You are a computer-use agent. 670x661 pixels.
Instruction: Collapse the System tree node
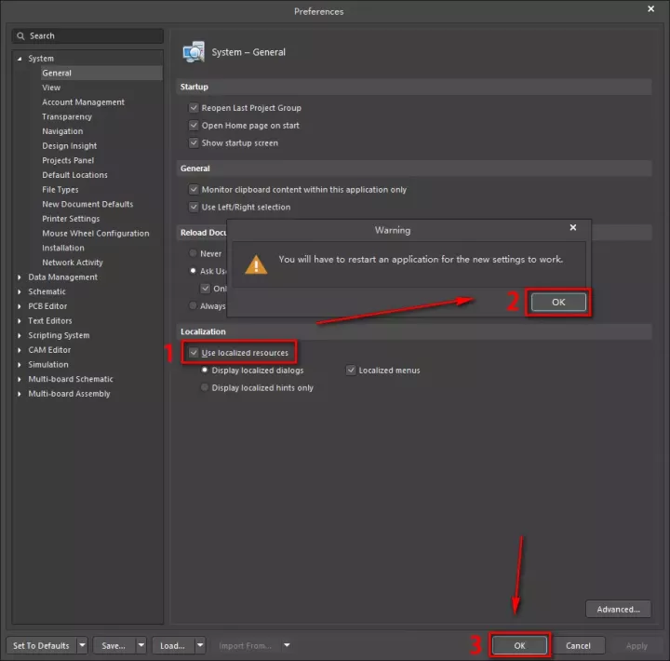(x=20, y=59)
